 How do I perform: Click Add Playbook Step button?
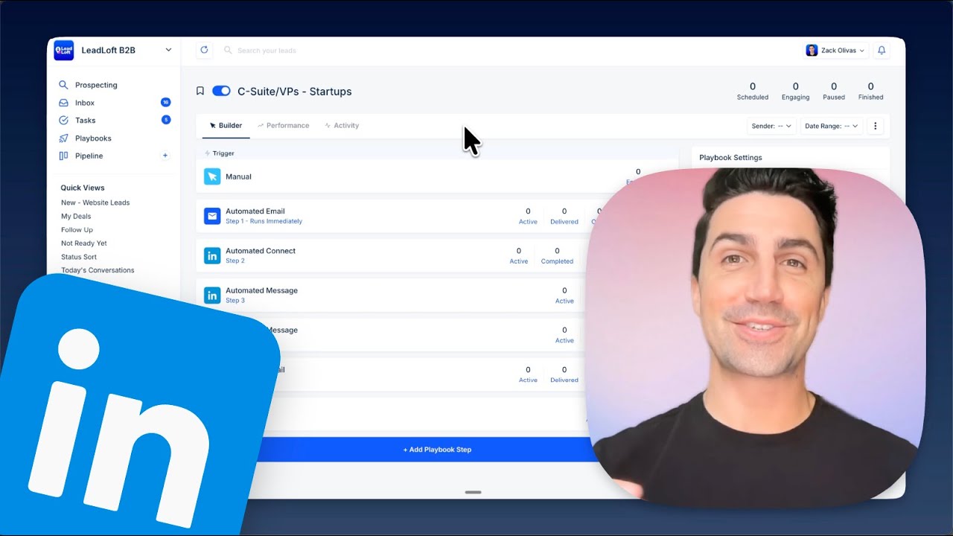click(x=437, y=450)
